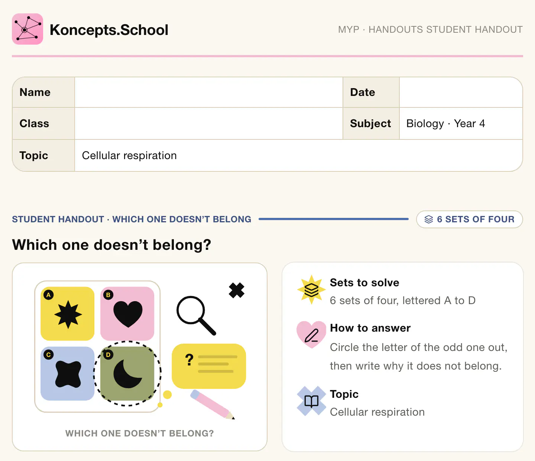The image size is (535, 461).
Task: Click the magnifying glass in the illustration
Action: 196,315
